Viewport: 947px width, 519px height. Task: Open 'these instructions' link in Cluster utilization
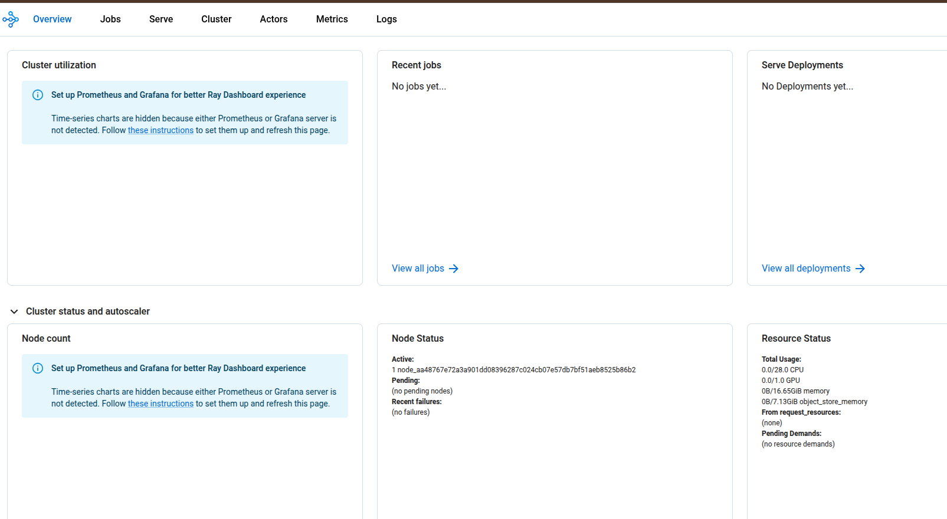160,130
